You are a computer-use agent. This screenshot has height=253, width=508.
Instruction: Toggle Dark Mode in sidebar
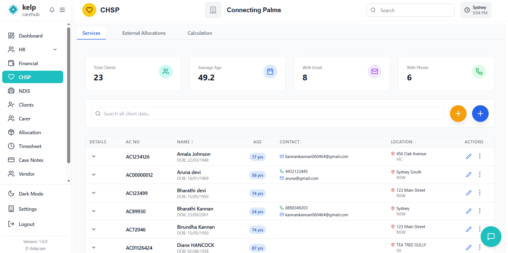[x=31, y=194]
